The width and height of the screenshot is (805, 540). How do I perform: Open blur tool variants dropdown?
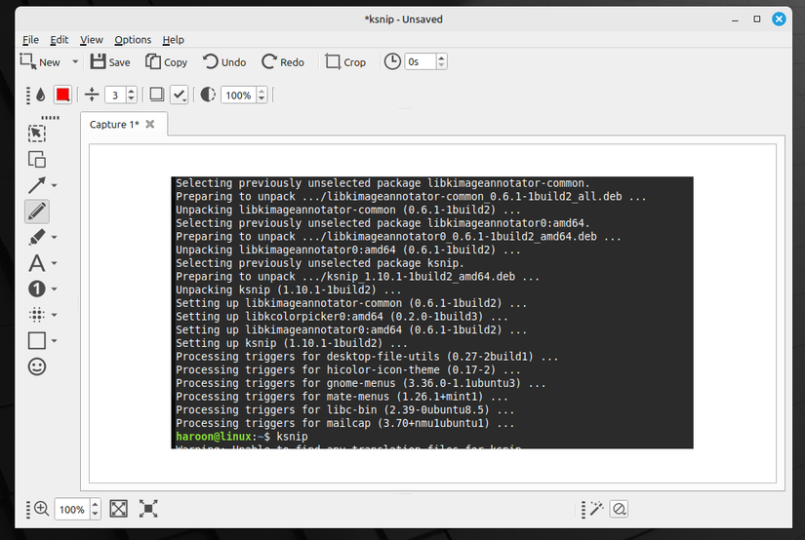click(54, 315)
